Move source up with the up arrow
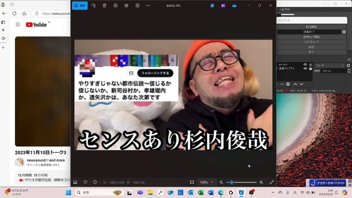Image resolution: width=352 pixels, height=198 pixels. click(x=295, y=84)
